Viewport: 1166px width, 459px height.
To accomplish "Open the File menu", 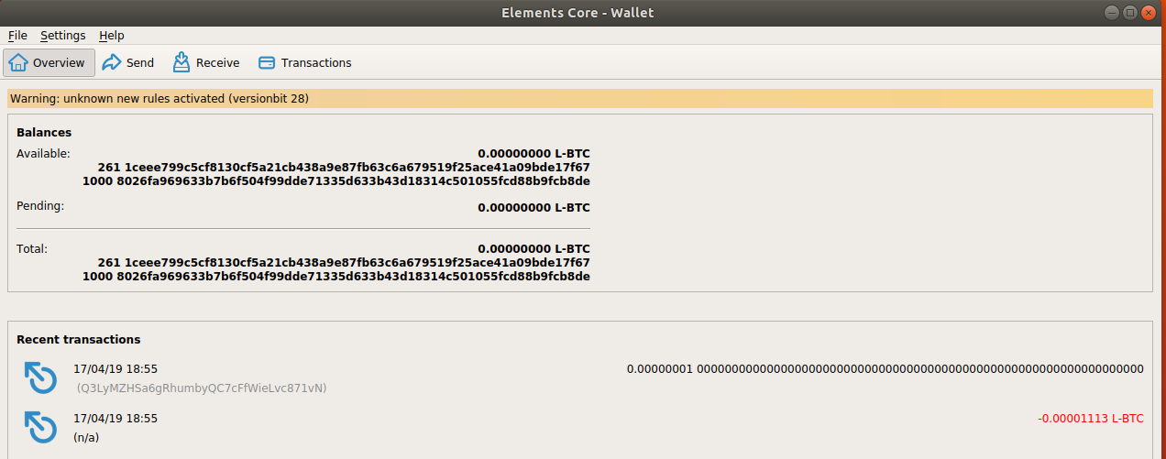I will [17, 36].
